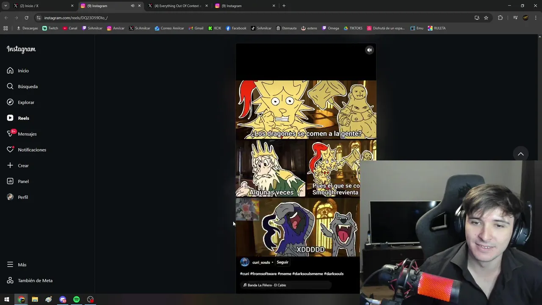Open the #meme hashtag
The height and width of the screenshot is (305, 542).
(x=284, y=274)
